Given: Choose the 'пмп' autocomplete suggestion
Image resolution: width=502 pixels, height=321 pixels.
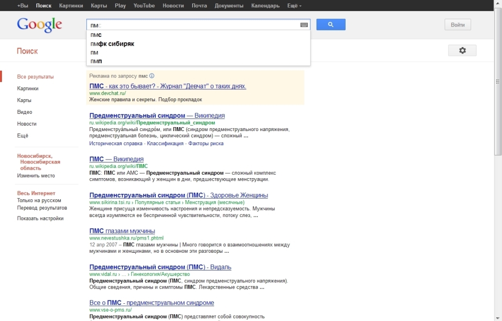Looking at the screenshot, I should coord(198,61).
